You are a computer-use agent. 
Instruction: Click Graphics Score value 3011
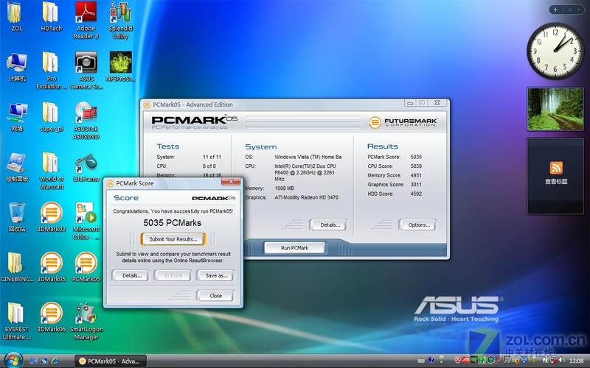[416, 185]
